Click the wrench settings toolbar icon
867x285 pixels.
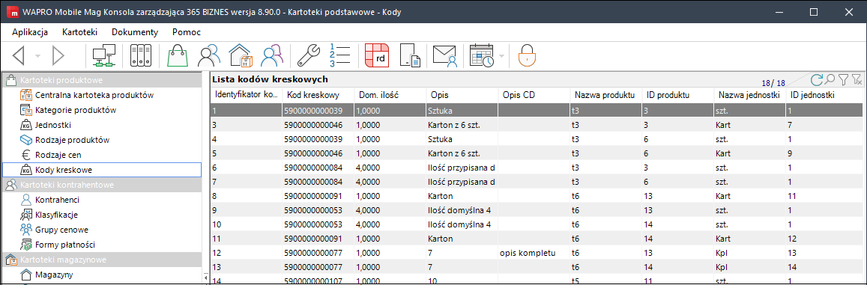309,55
